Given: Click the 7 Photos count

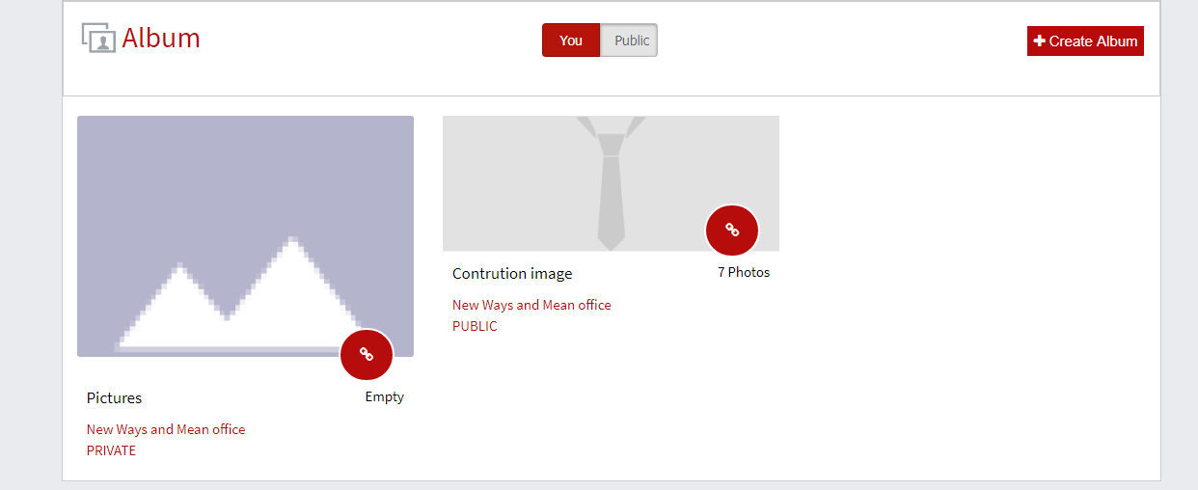Looking at the screenshot, I should pyautogui.click(x=744, y=272).
